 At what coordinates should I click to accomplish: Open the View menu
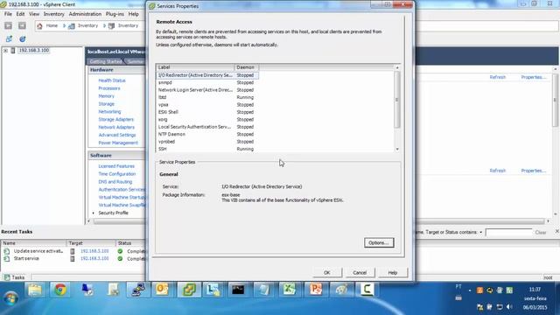[34, 14]
